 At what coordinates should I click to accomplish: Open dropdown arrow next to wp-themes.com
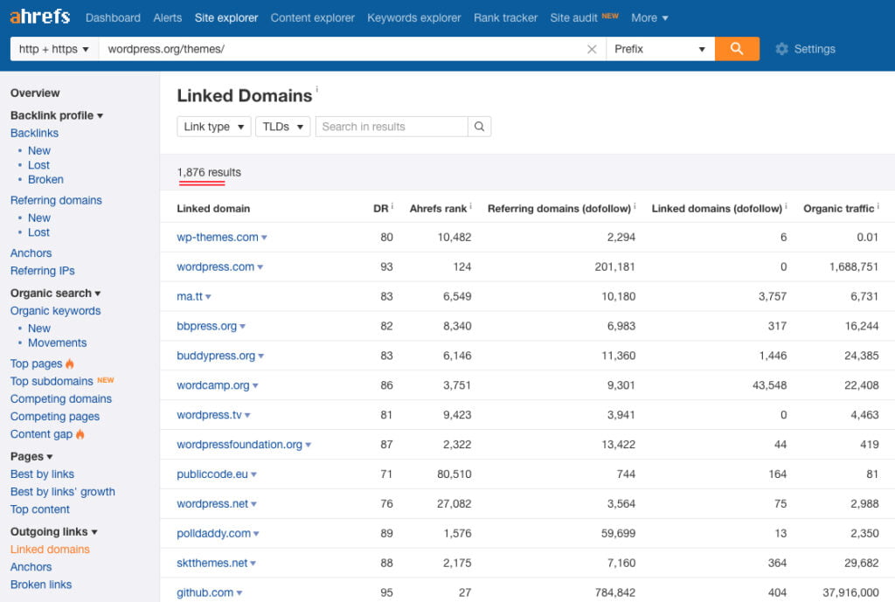(x=264, y=238)
